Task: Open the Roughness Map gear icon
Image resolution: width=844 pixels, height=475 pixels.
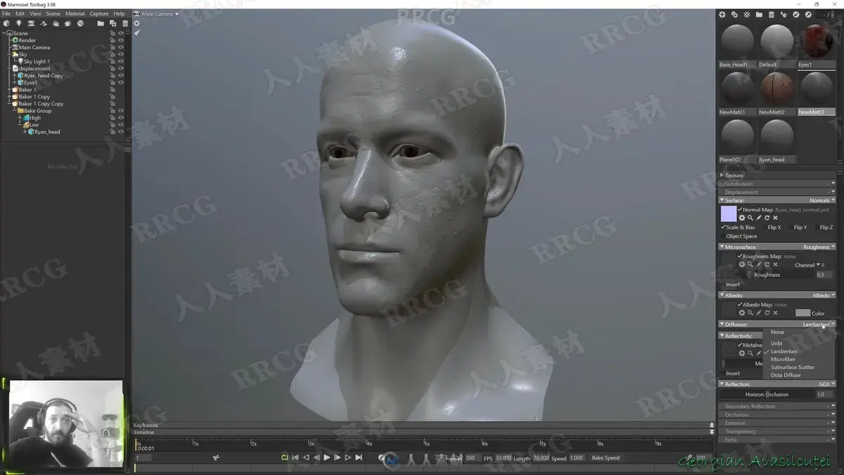Action: (x=742, y=264)
